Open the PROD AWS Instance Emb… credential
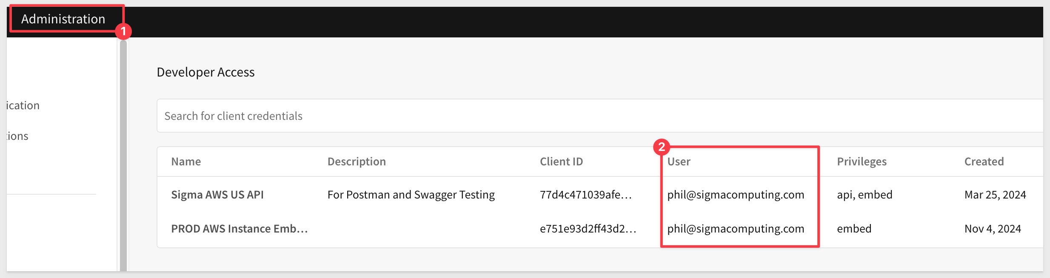Screen dimensions: 1050x278 (239, 229)
